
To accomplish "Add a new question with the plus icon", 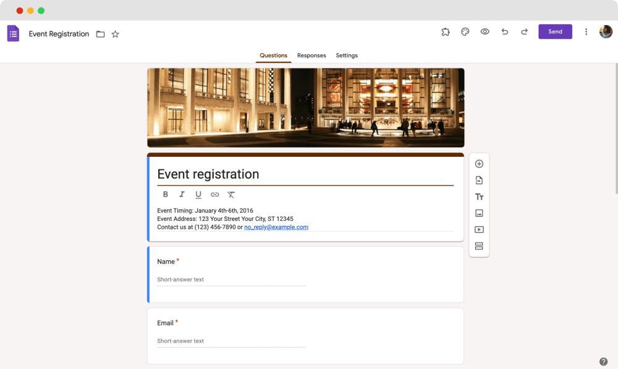I will (479, 164).
